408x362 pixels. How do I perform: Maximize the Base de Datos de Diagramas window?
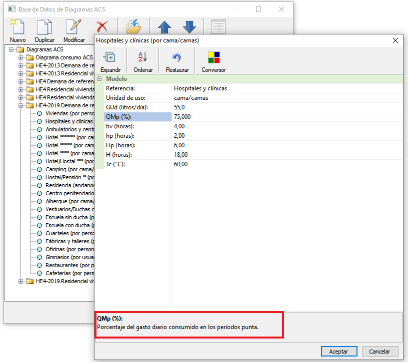(x=258, y=9)
